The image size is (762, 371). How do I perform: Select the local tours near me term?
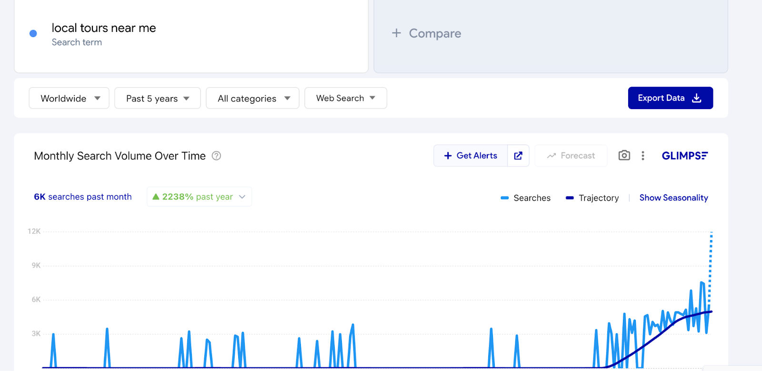[104, 29]
